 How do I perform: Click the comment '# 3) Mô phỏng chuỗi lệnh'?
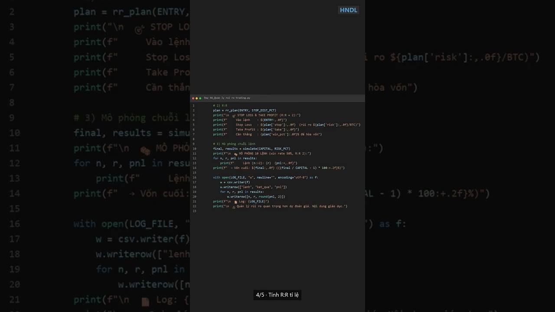pyautogui.click(x=234, y=144)
